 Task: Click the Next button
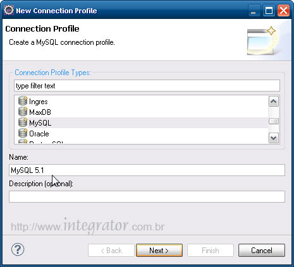coord(159,251)
